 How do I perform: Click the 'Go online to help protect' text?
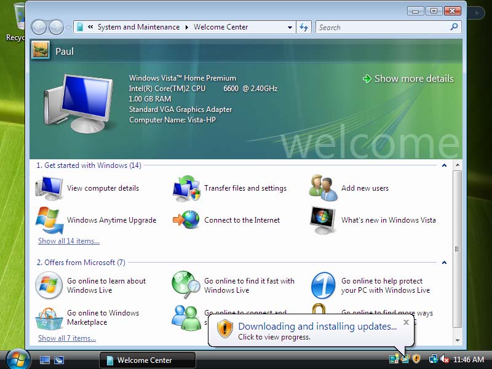pyautogui.click(x=386, y=285)
